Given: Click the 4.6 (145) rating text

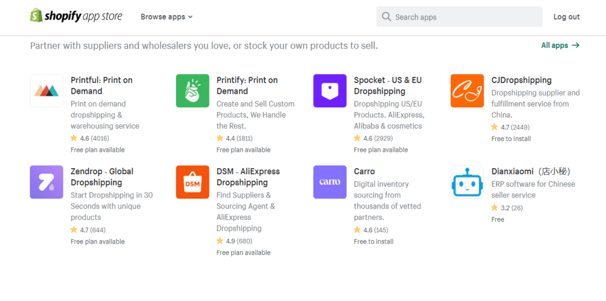Looking at the screenshot, I should 376,230.
